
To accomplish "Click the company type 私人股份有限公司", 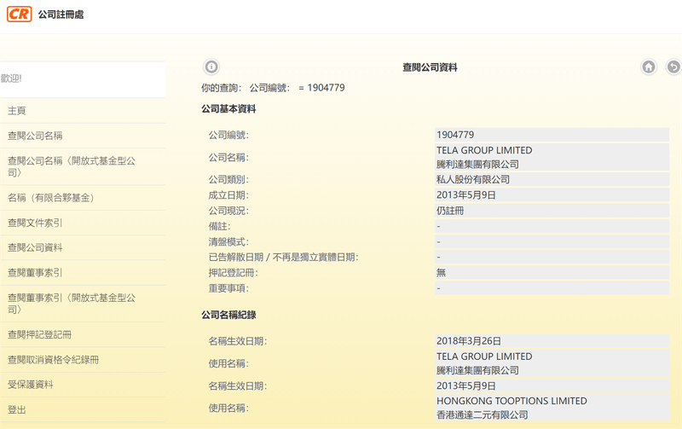I will [x=473, y=180].
